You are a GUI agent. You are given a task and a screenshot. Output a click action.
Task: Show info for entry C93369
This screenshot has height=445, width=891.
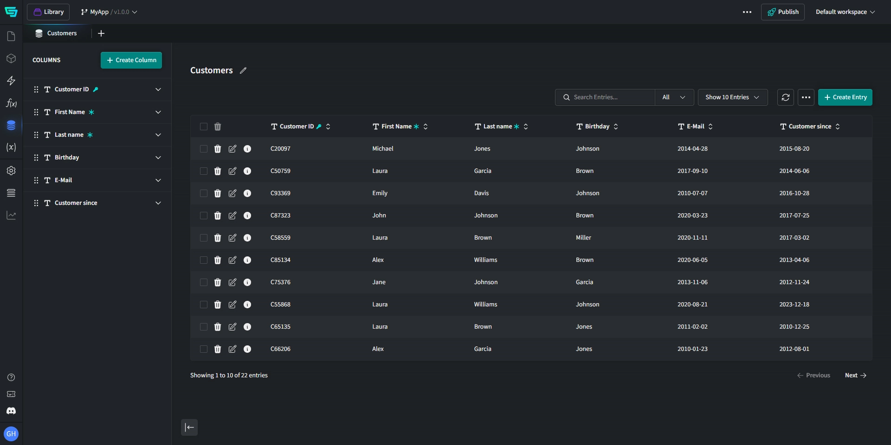pyautogui.click(x=247, y=193)
